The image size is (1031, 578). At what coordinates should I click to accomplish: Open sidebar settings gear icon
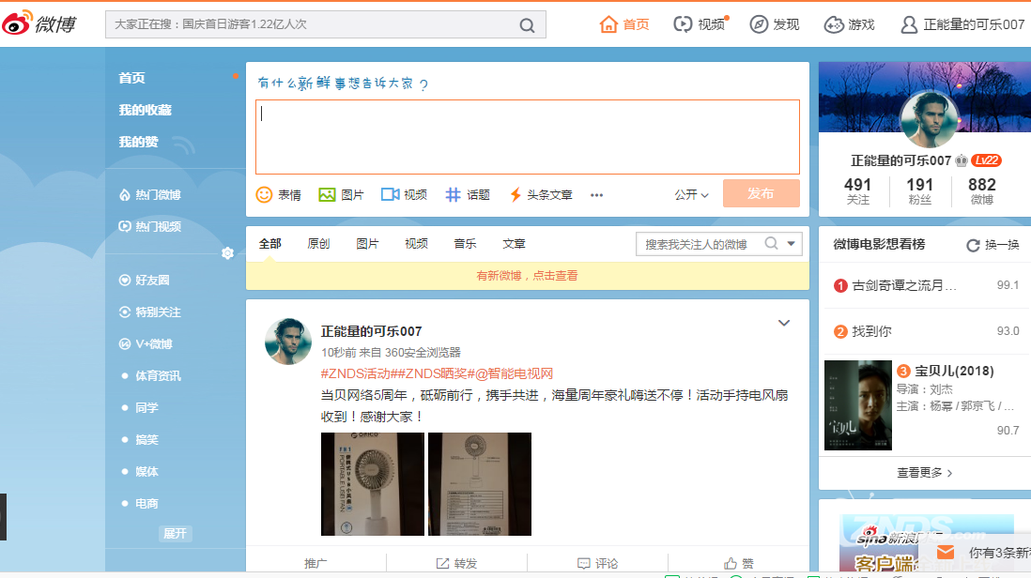click(x=227, y=253)
